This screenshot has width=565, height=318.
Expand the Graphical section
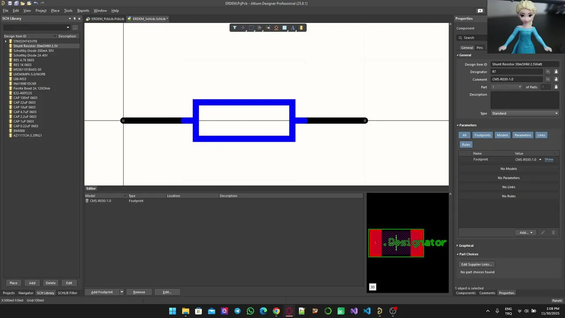pyautogui.click(x=458, y=246)
